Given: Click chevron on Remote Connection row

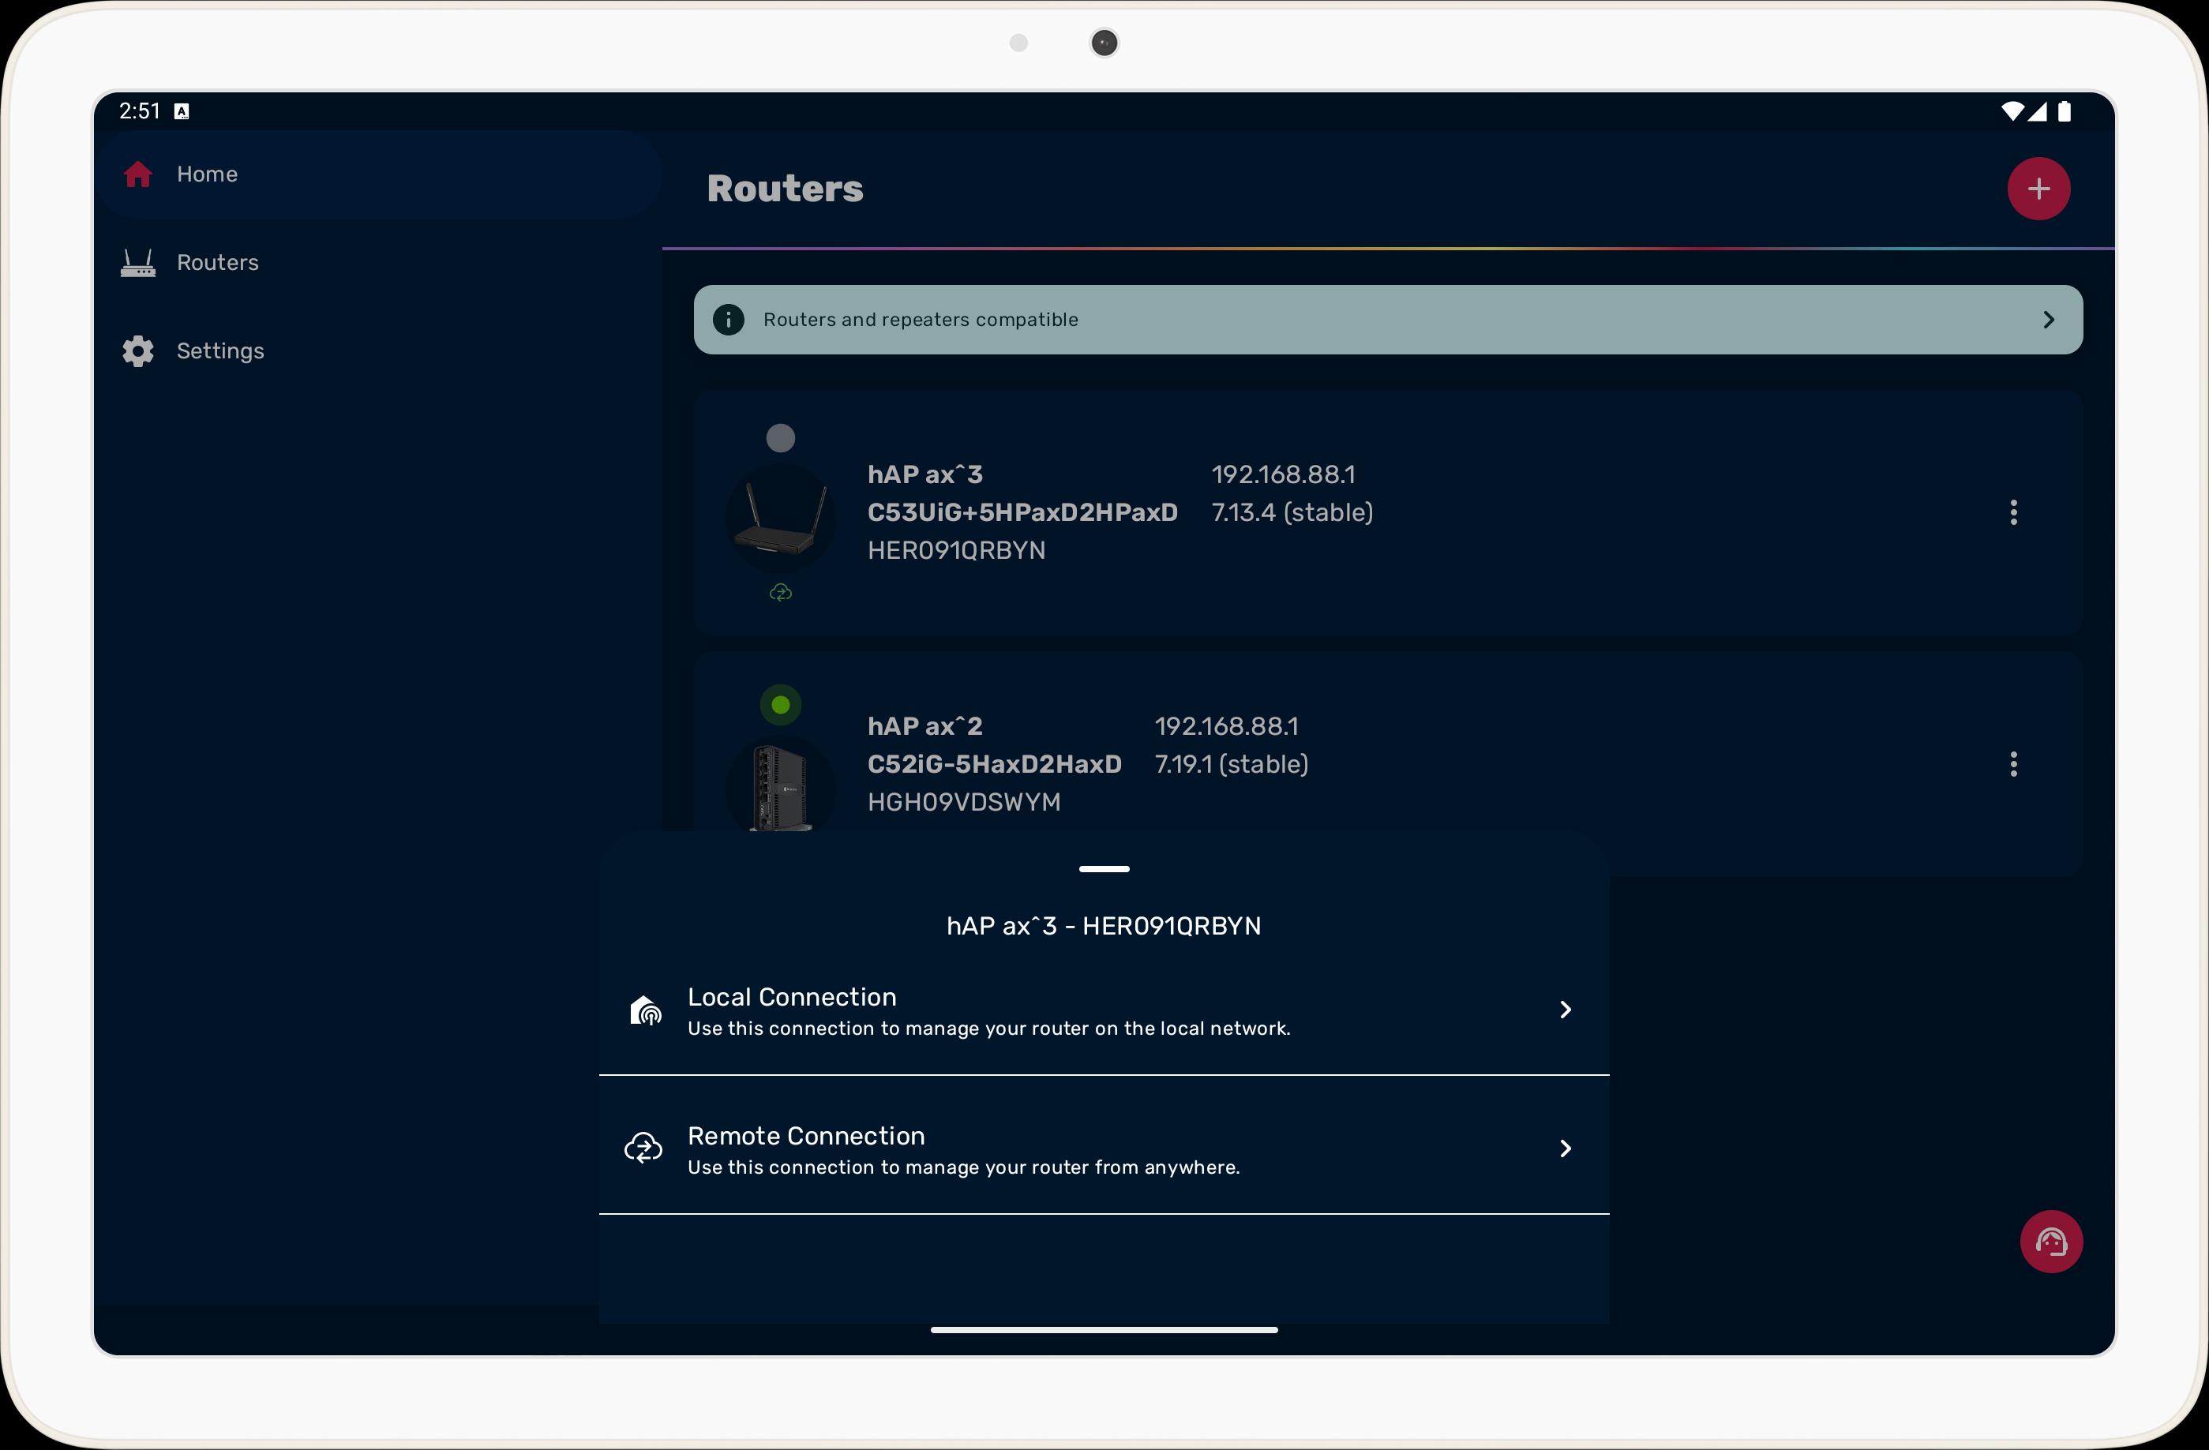Looking at the screenshot, I should pos(1565,1149).
